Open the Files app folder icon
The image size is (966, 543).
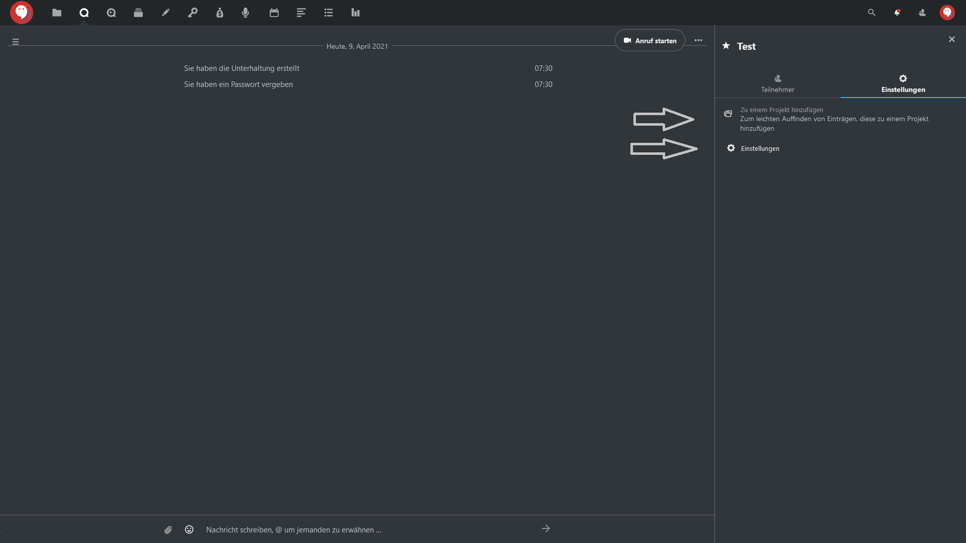(57, 13)
